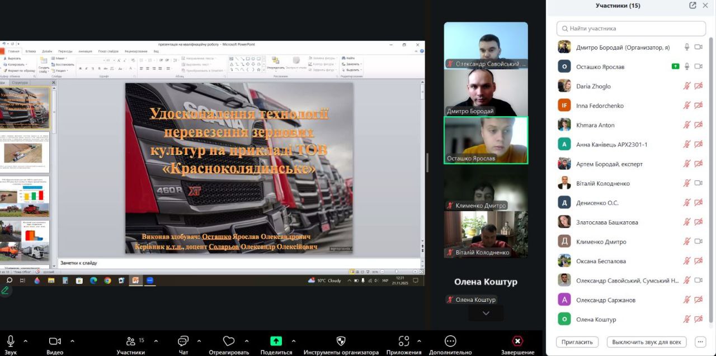Expand video options arrow beside camera

pos(72,341)
